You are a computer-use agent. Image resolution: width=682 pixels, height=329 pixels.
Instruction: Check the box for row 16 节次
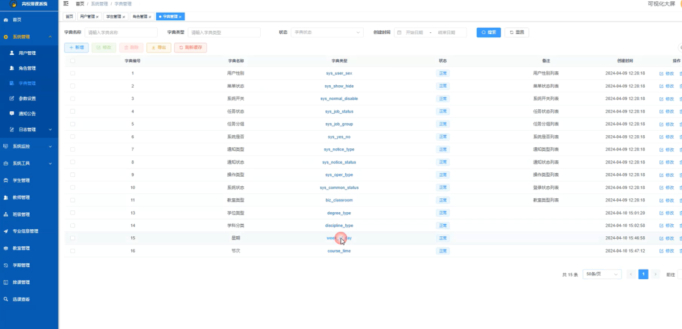click(x=73, y=251)
